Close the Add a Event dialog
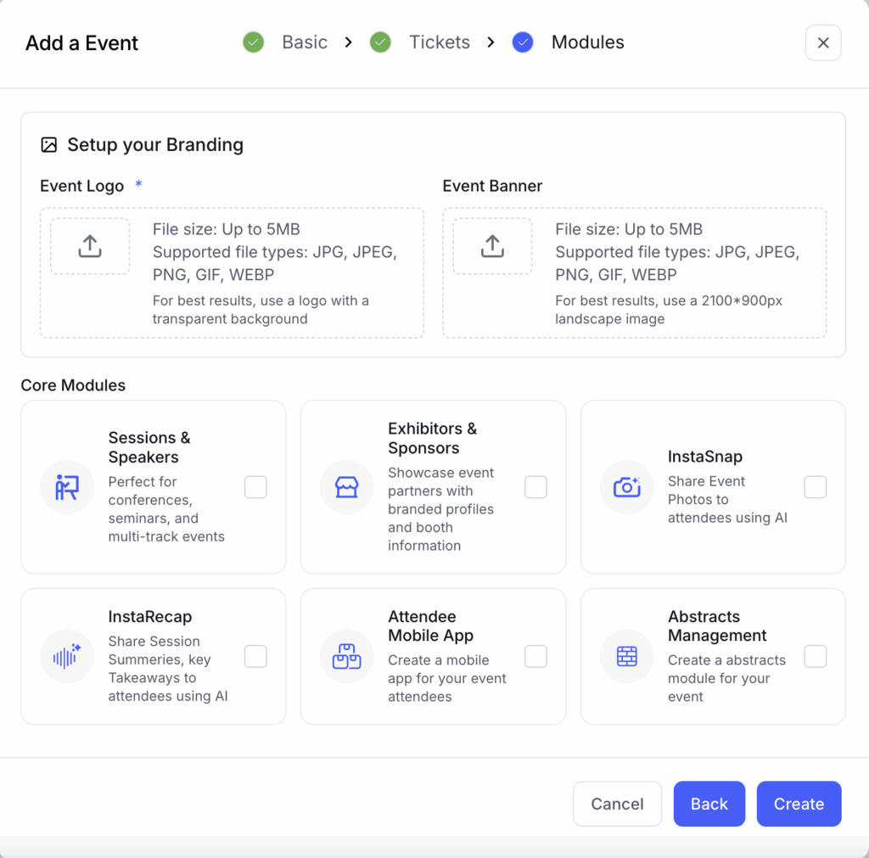Viewport: 869px width, 858px height. [823, 43]
